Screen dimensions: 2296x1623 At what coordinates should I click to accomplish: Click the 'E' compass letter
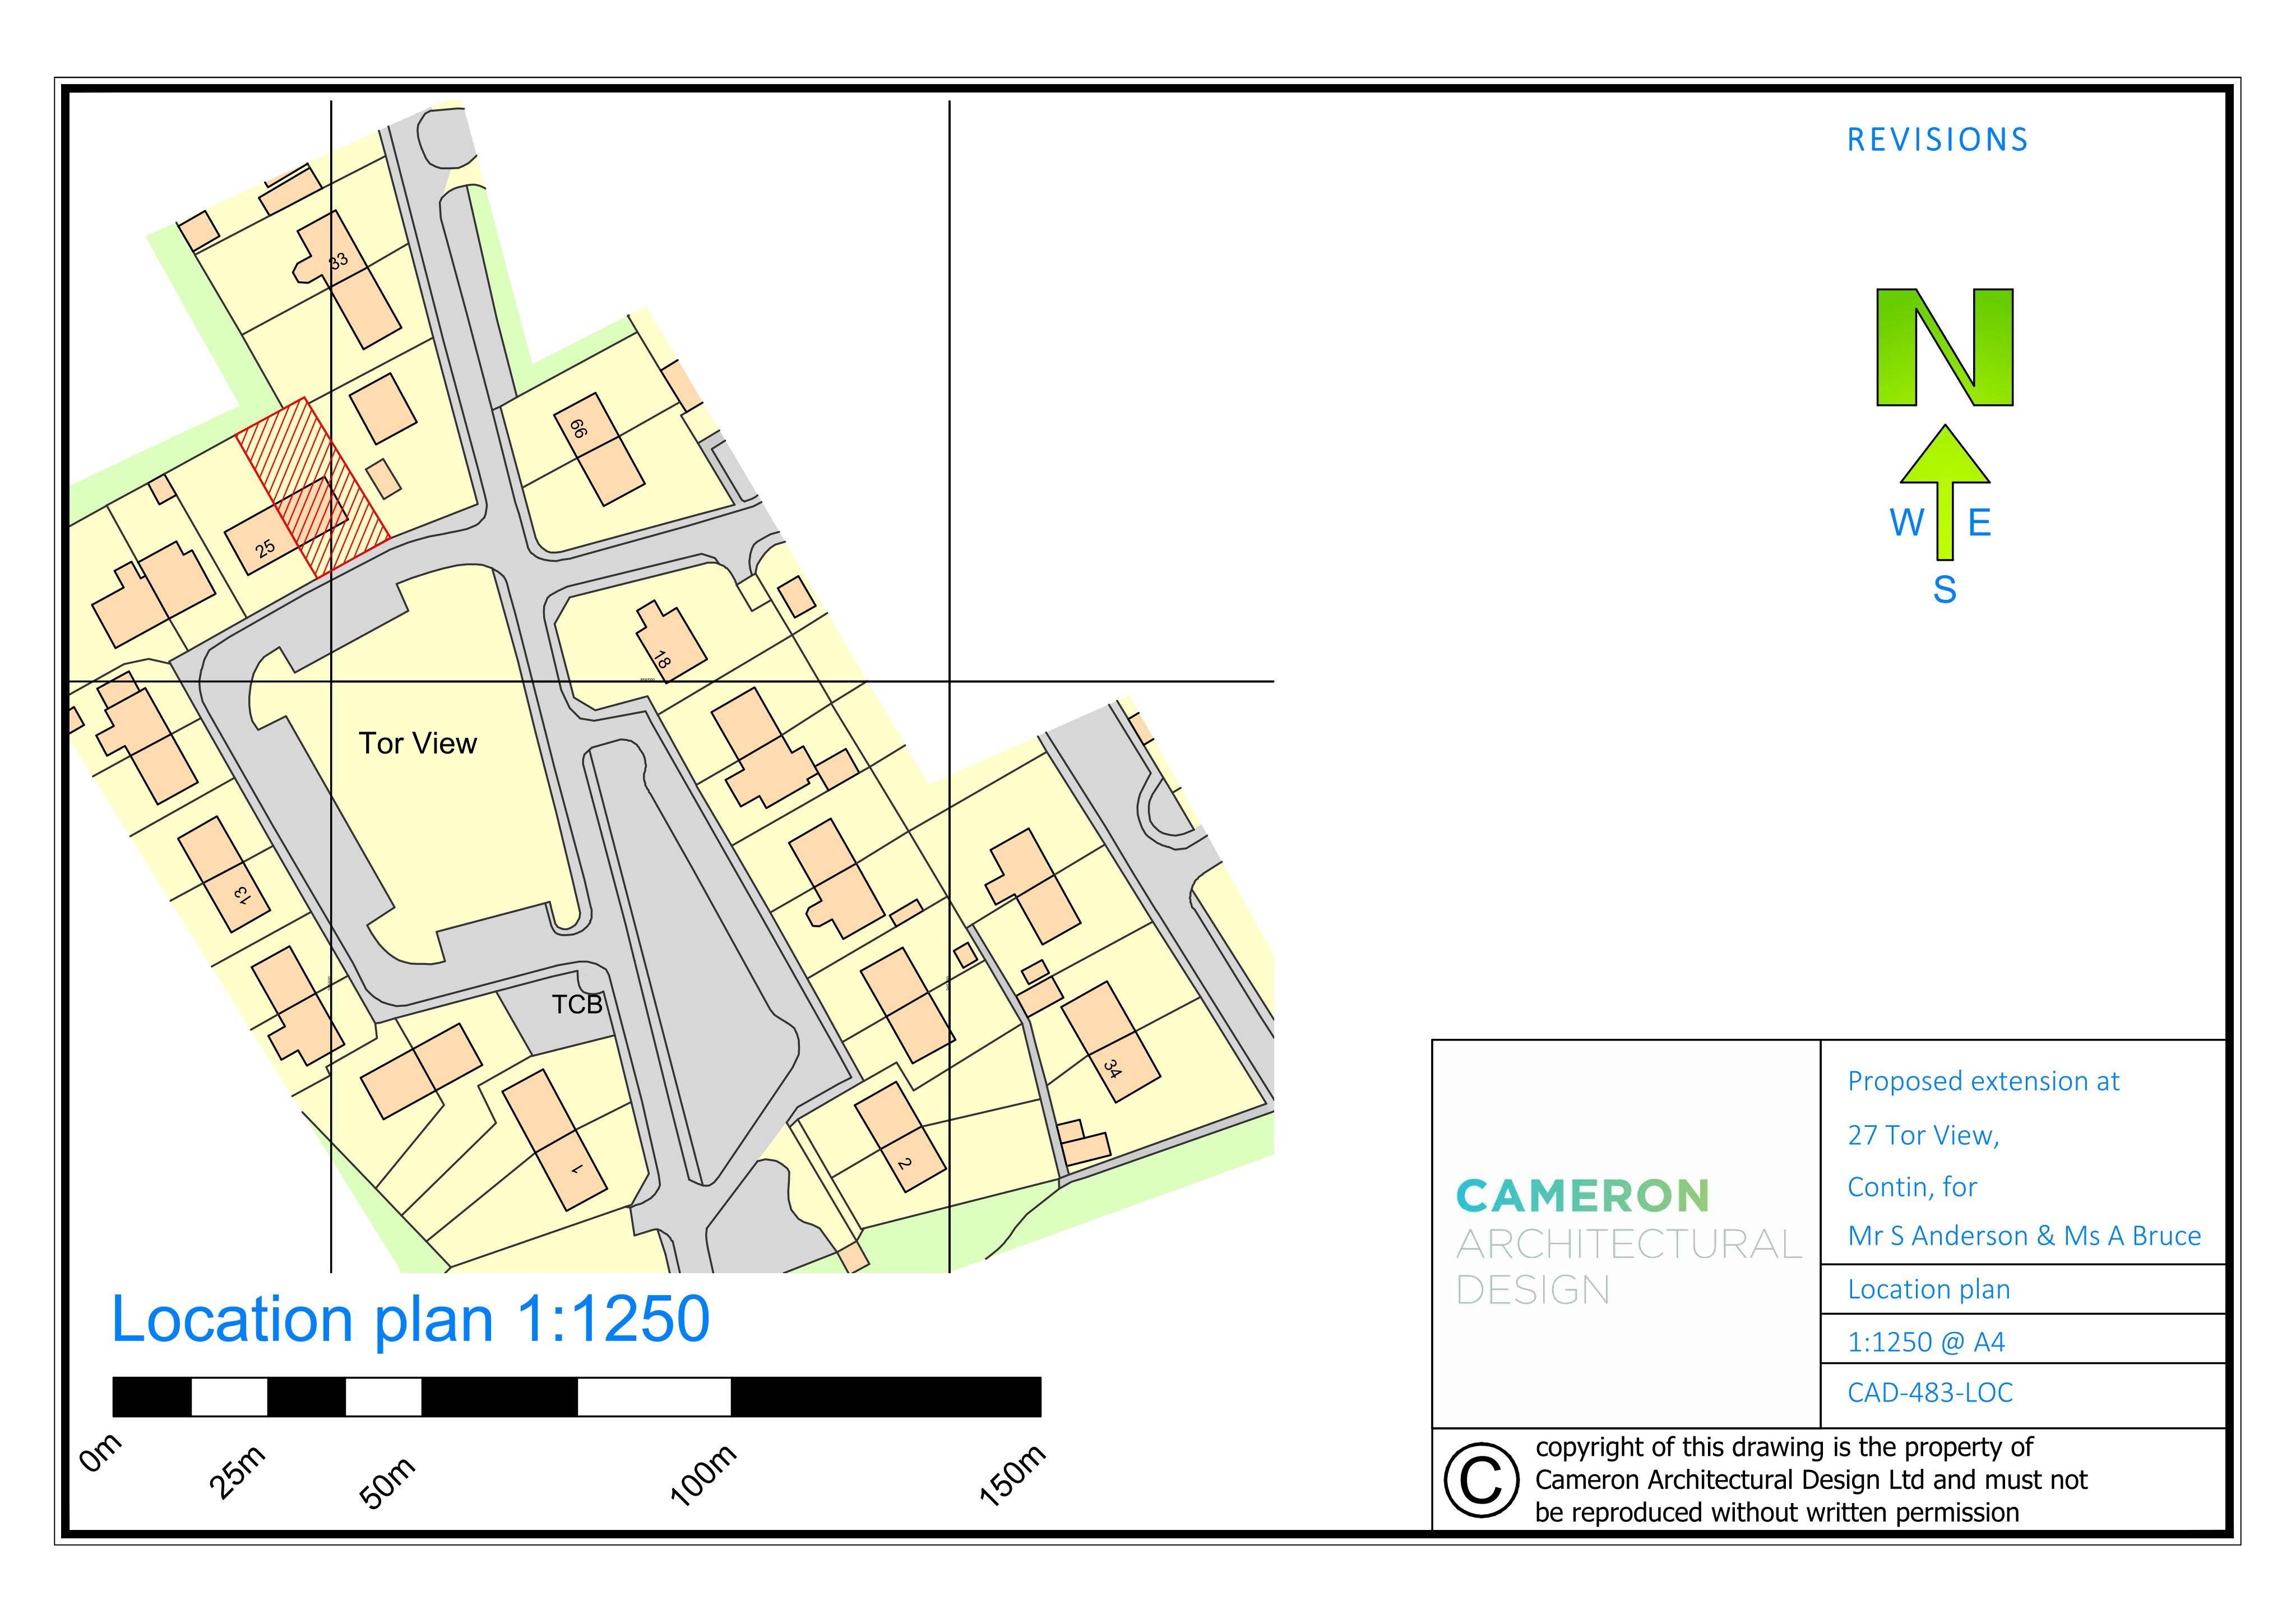(1980, 523)
